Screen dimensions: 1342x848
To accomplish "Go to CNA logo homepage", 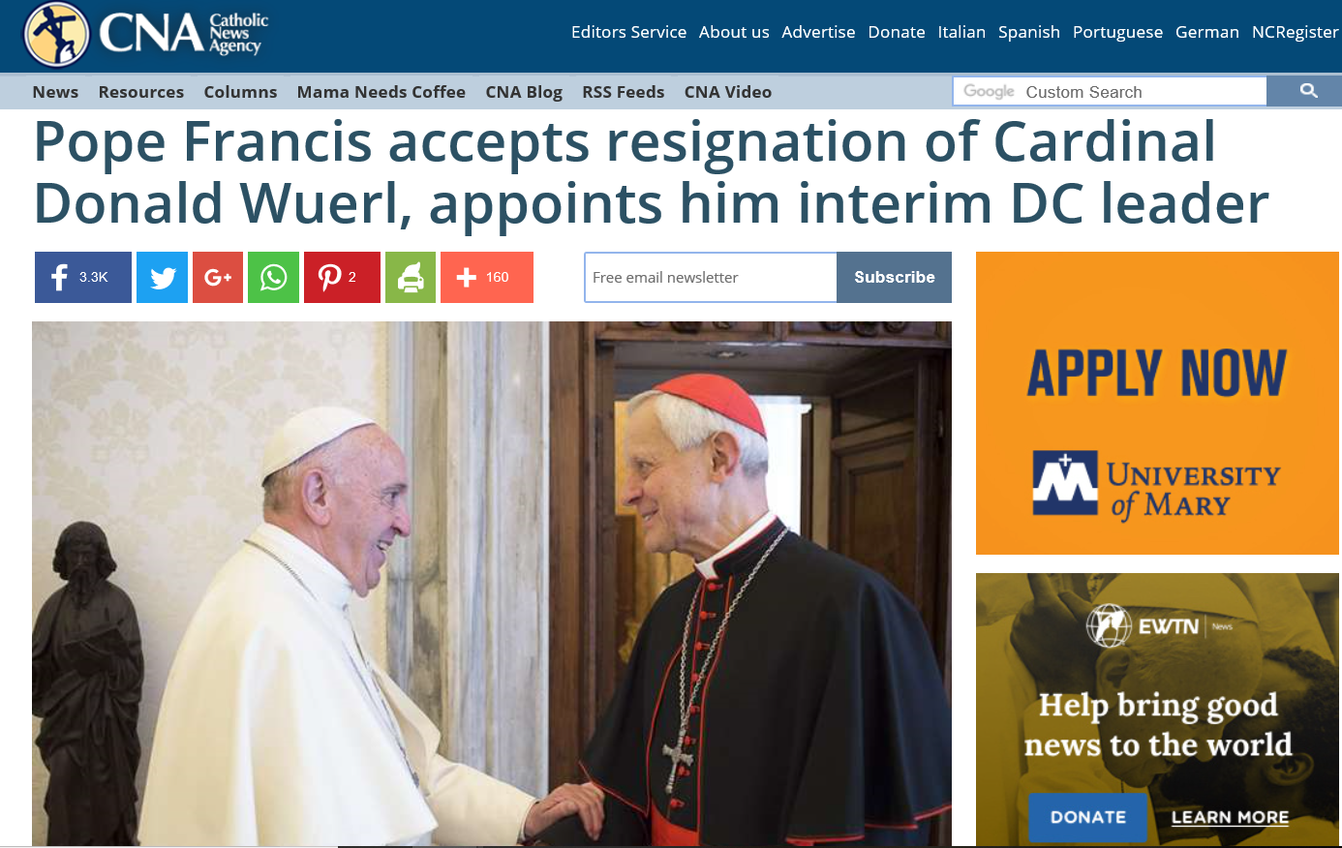I will [145, 34].
